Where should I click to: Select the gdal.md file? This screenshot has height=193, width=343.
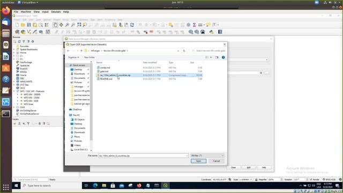click(104, 71)
